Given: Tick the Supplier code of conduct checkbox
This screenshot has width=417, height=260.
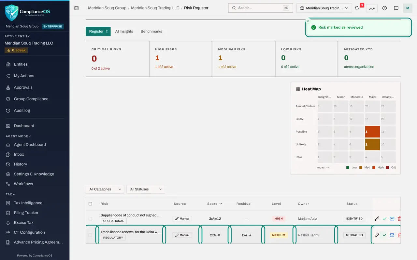Looking at the screenshot, I should pos(90,219).
